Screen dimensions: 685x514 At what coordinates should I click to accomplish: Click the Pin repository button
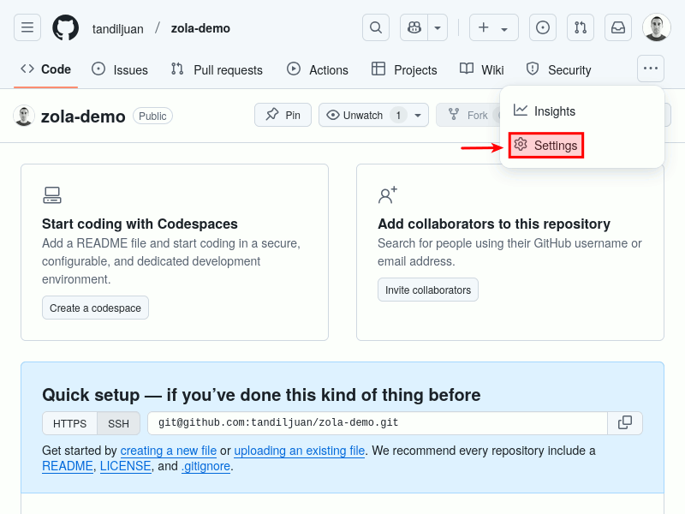point(283,115)
